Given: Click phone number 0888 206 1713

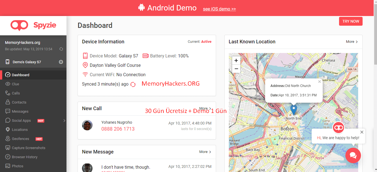Looking at the screenshot, I should pyautogui.click(x=118, y=129).
